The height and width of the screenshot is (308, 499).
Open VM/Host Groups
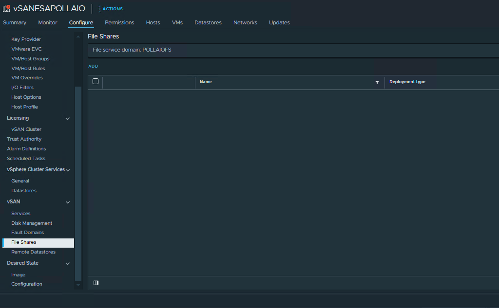(x=30, y=59)
